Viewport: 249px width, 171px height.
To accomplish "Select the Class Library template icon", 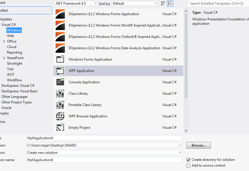I will point(60,93).
